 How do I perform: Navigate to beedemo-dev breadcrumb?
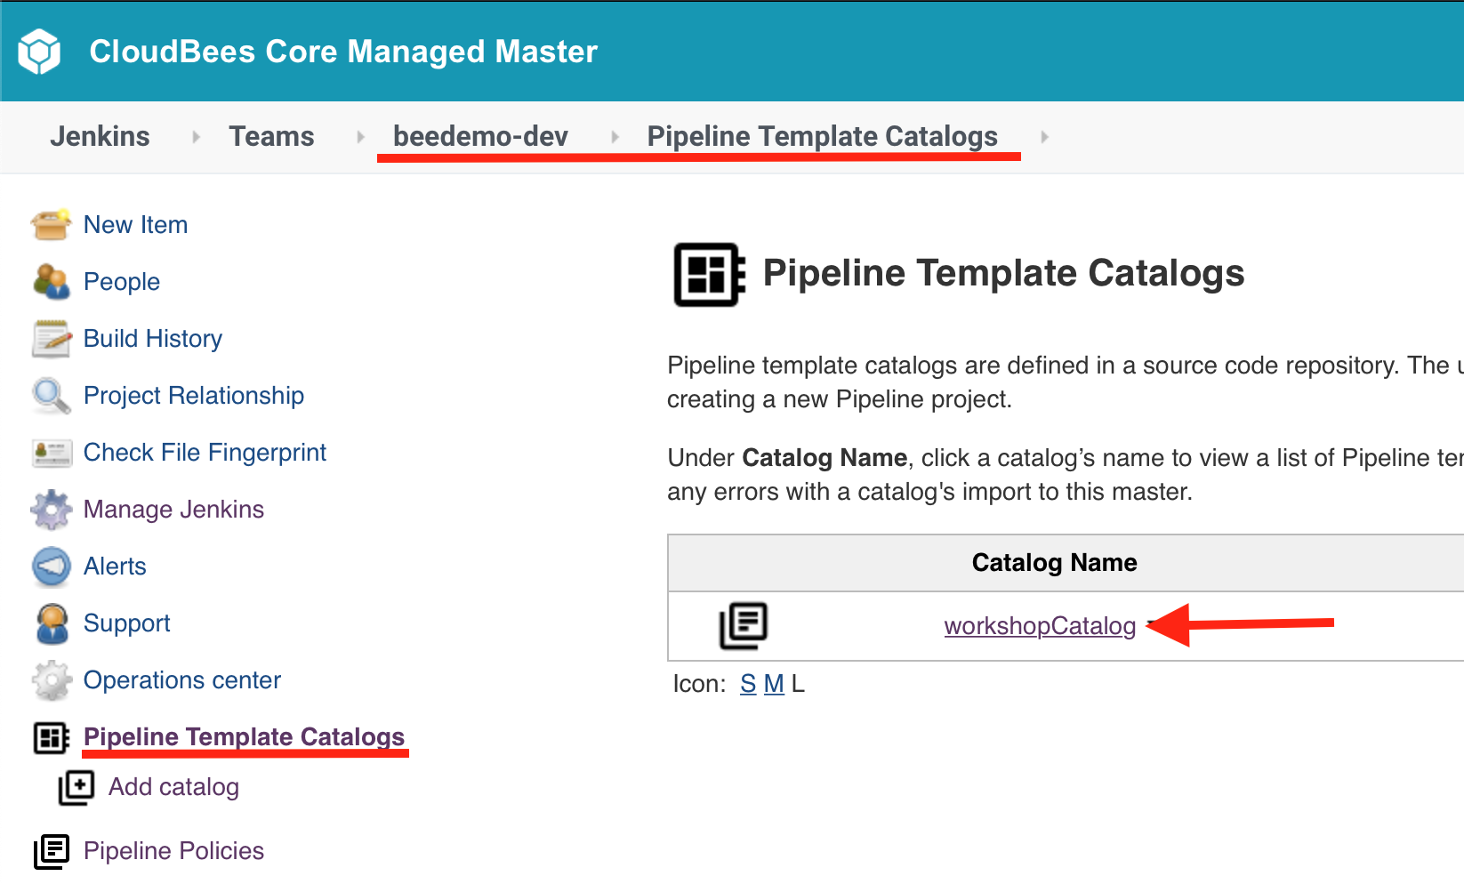(480, 136)
